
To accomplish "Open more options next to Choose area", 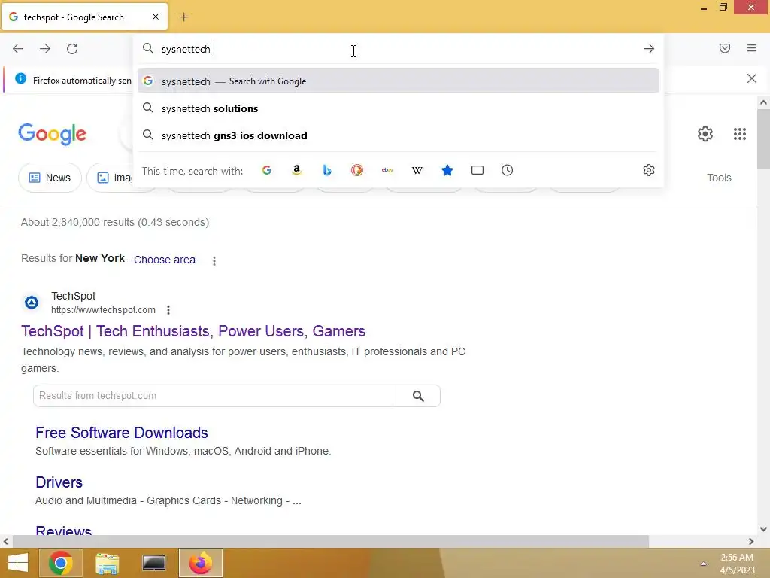I will (214, 261).
